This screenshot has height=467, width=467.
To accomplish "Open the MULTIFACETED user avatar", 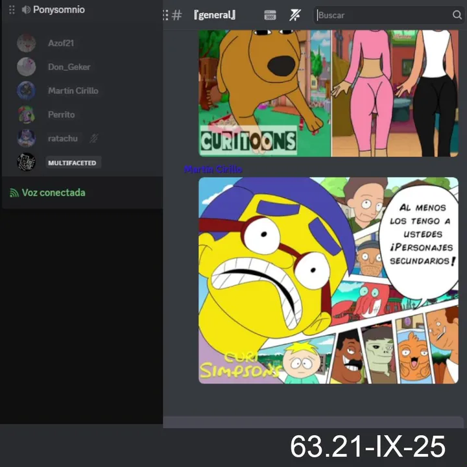I will pos(26,162).
